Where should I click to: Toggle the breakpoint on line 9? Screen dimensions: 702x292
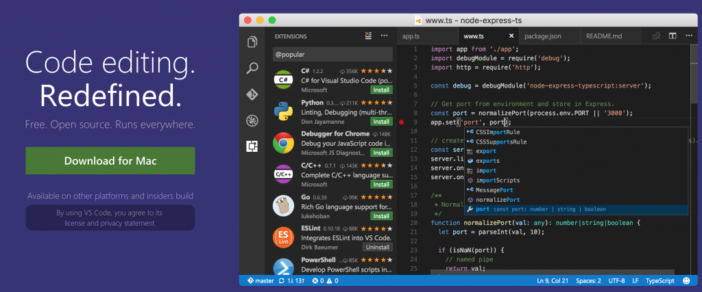[401, 122]
